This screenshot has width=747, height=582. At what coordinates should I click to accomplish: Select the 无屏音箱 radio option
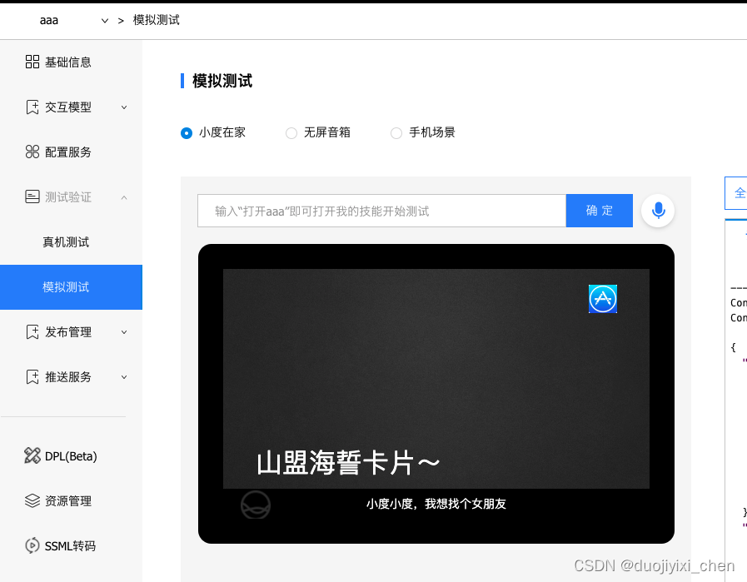291,133
